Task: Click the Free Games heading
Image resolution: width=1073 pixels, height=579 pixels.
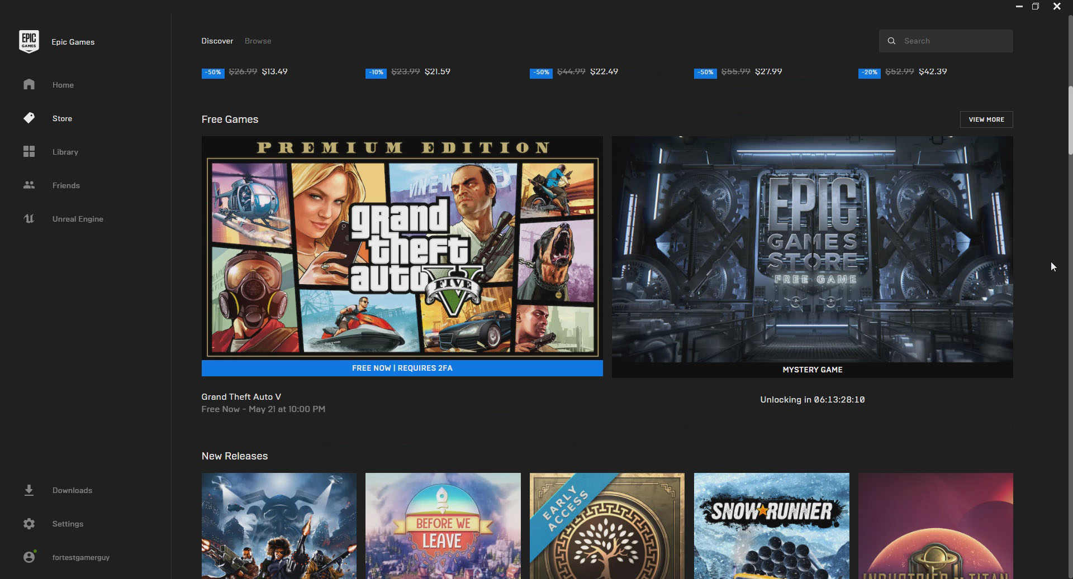Action: 230,119
